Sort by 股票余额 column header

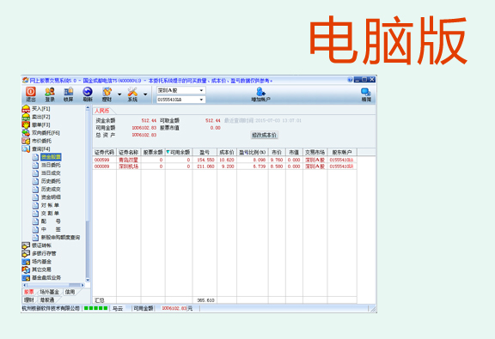pyautogui.click(x=153, y=152)
